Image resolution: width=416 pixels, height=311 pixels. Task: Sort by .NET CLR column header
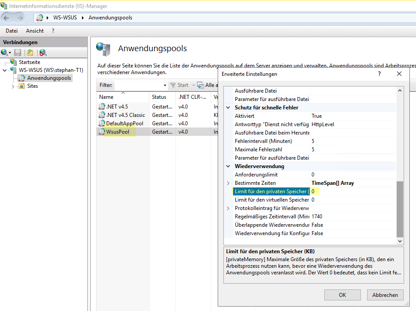coord(193,97)
